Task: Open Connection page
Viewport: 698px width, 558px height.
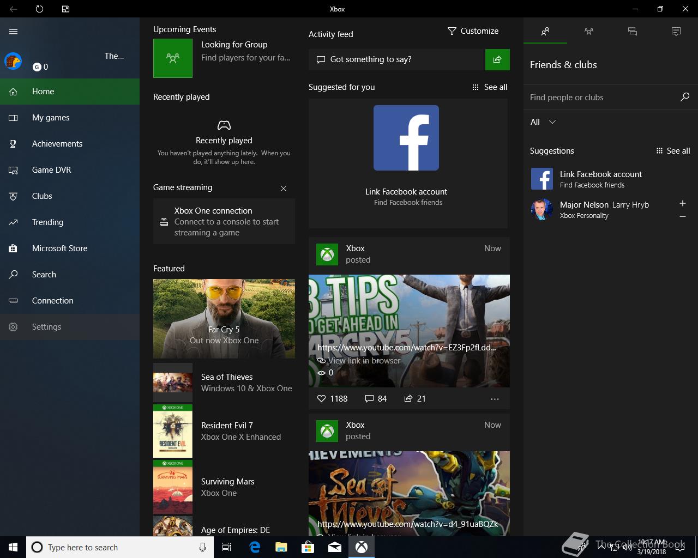Action: tap(70, 301)
